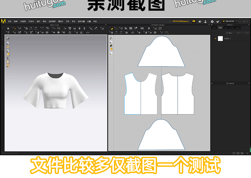Select the FABRIC 1 white color swatch

[x=220, y=38]
